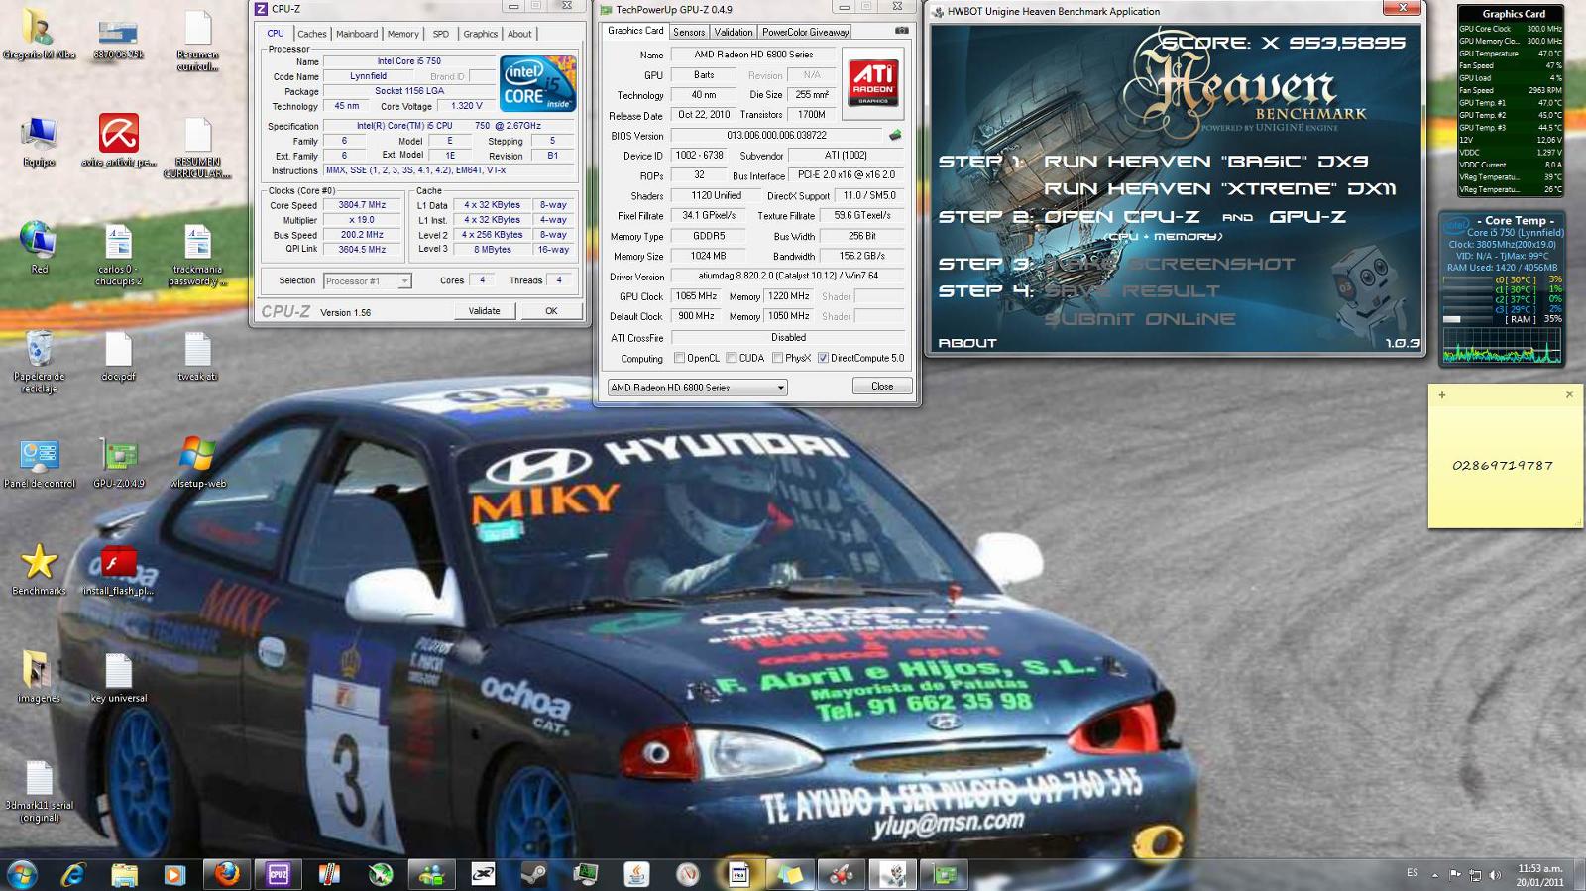Viewport: 1586px width, 891px height.
Task: Toggle the OpenCL checkbox in GPU-Z
Action: [679, 358]
